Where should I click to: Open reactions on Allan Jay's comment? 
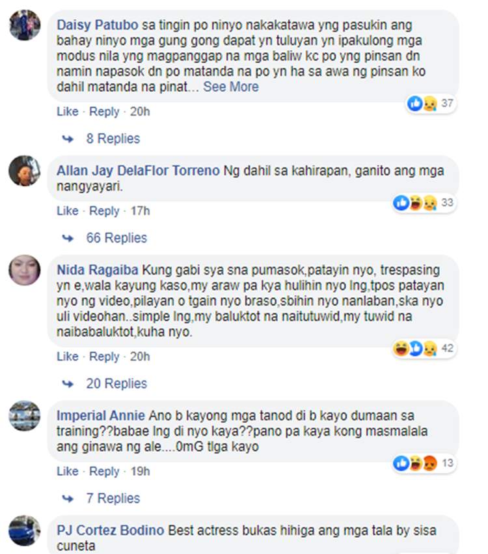pyautogui.click(x=424, y=203)
